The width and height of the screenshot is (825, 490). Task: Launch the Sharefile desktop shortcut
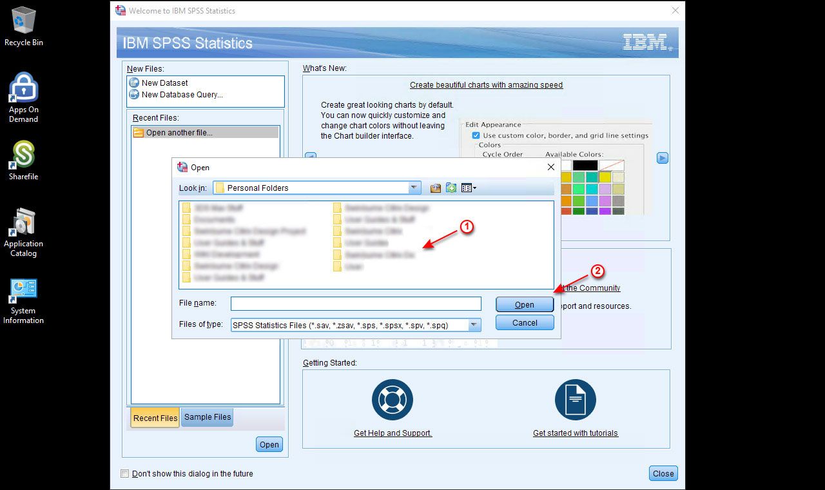pyautogui.click(x=24, y=155)
